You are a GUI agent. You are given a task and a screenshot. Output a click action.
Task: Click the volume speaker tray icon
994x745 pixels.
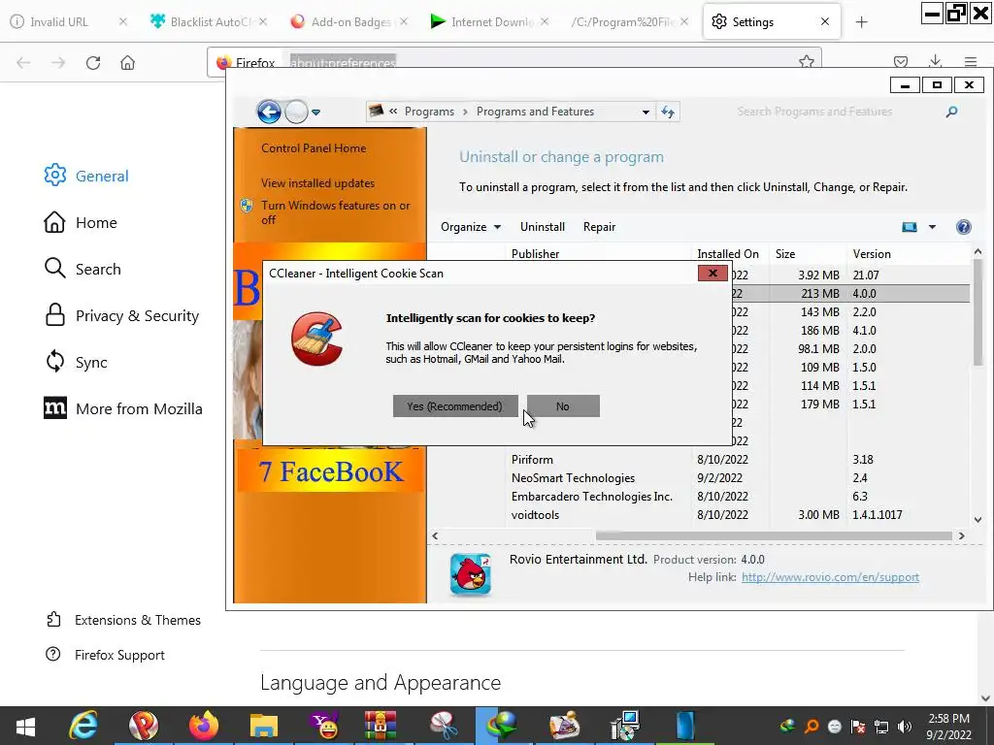[905, 726]
